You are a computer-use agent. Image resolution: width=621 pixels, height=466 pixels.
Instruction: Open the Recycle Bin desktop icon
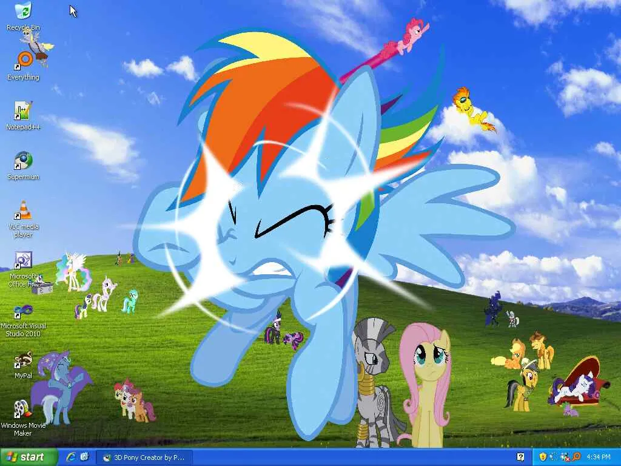[23, 16]
